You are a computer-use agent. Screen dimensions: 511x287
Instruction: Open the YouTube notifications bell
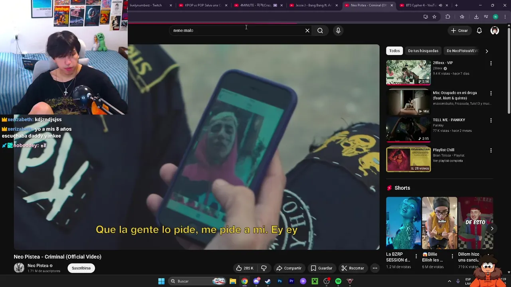tap(479, 30)
